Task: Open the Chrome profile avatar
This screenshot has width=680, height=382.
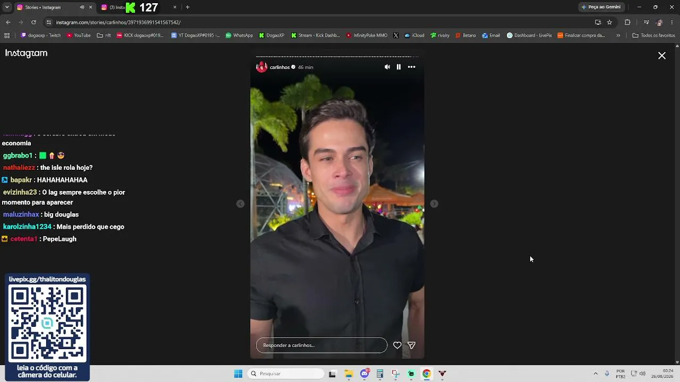Action: pyautogui.click(x=659, y=22)
